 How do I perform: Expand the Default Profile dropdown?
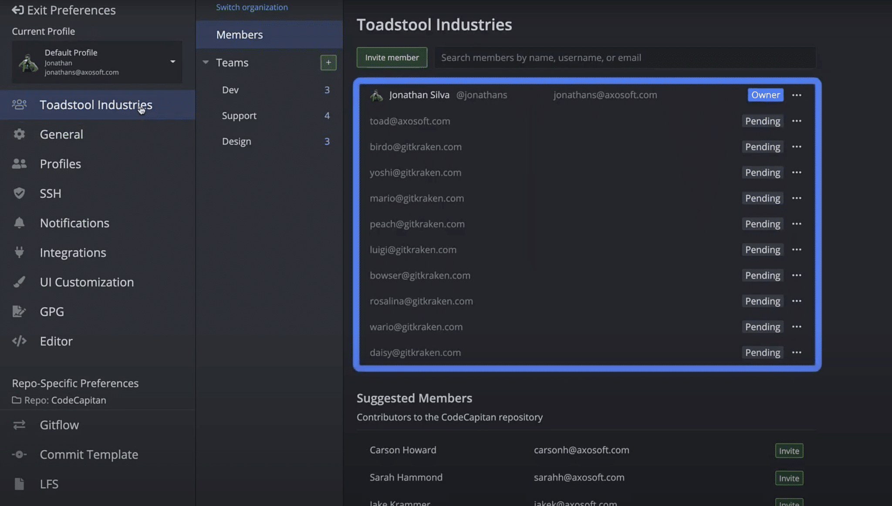coord(173,61)
